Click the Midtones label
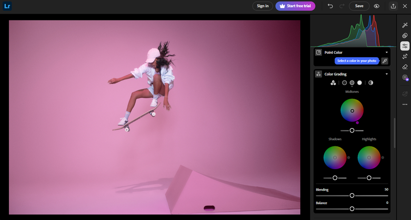The height and width of the screenshot is (220, 411). tap(352, 92)
